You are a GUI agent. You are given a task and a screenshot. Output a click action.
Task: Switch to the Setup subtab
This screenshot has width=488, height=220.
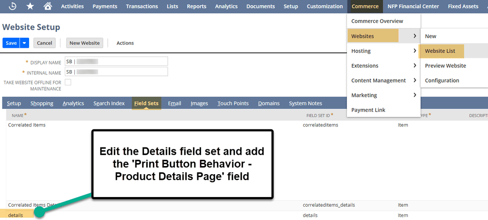(x=14, y=103)
